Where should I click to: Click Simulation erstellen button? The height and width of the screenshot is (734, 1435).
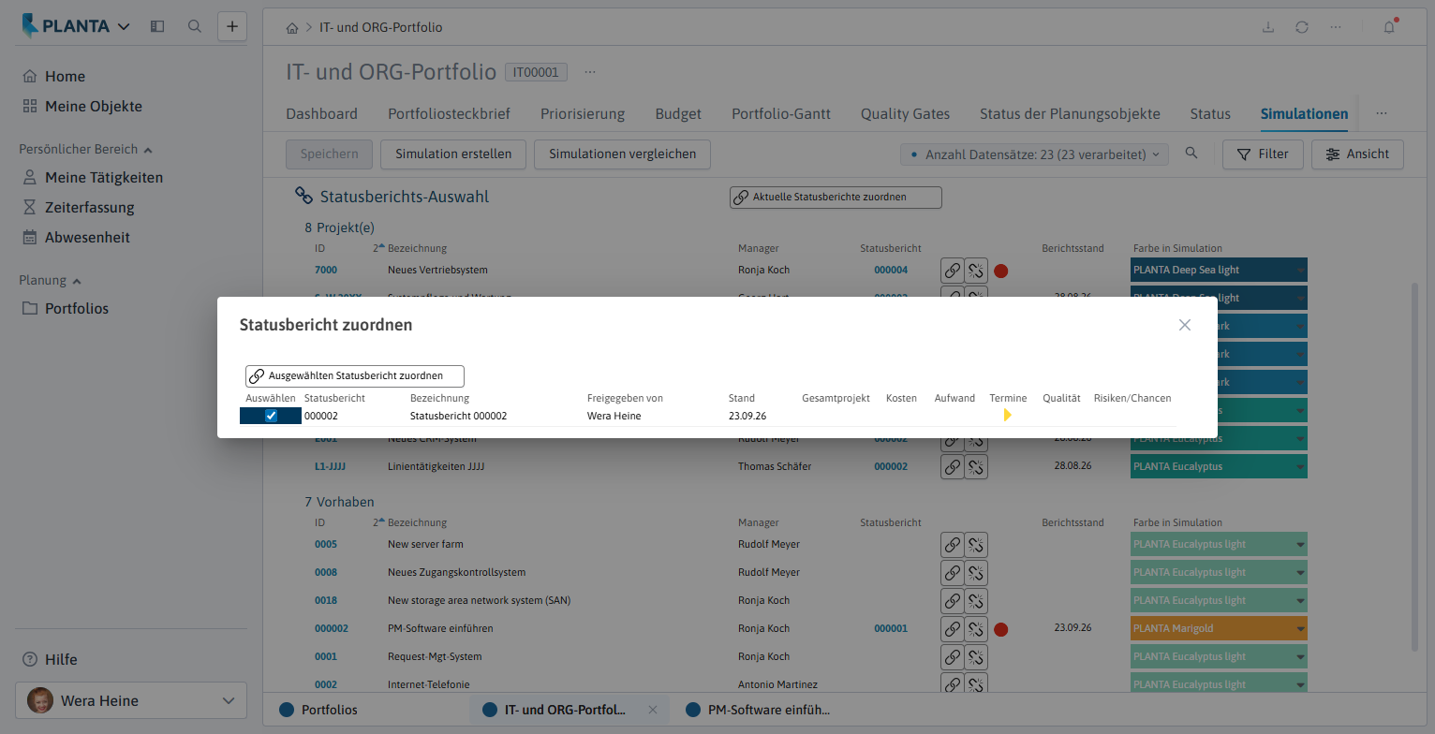pos(453,154)
